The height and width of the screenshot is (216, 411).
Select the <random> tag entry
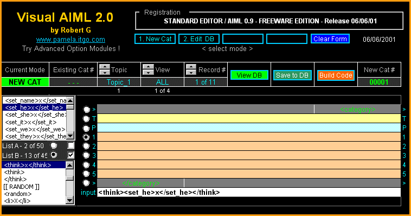tap(34, 194)
